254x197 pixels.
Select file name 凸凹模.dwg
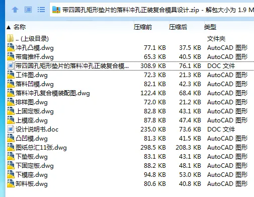pyautogui.click(x=32, y=139)
